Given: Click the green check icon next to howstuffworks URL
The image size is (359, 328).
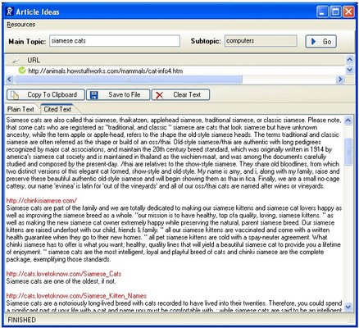Looking at the screenshot, I should click(x=22, y=71).
